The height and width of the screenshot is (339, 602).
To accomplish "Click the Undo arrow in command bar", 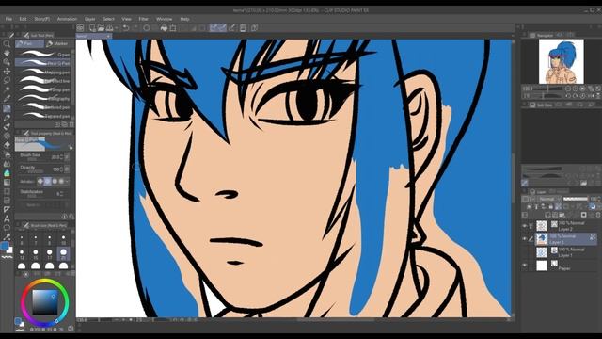I will 125,27.
